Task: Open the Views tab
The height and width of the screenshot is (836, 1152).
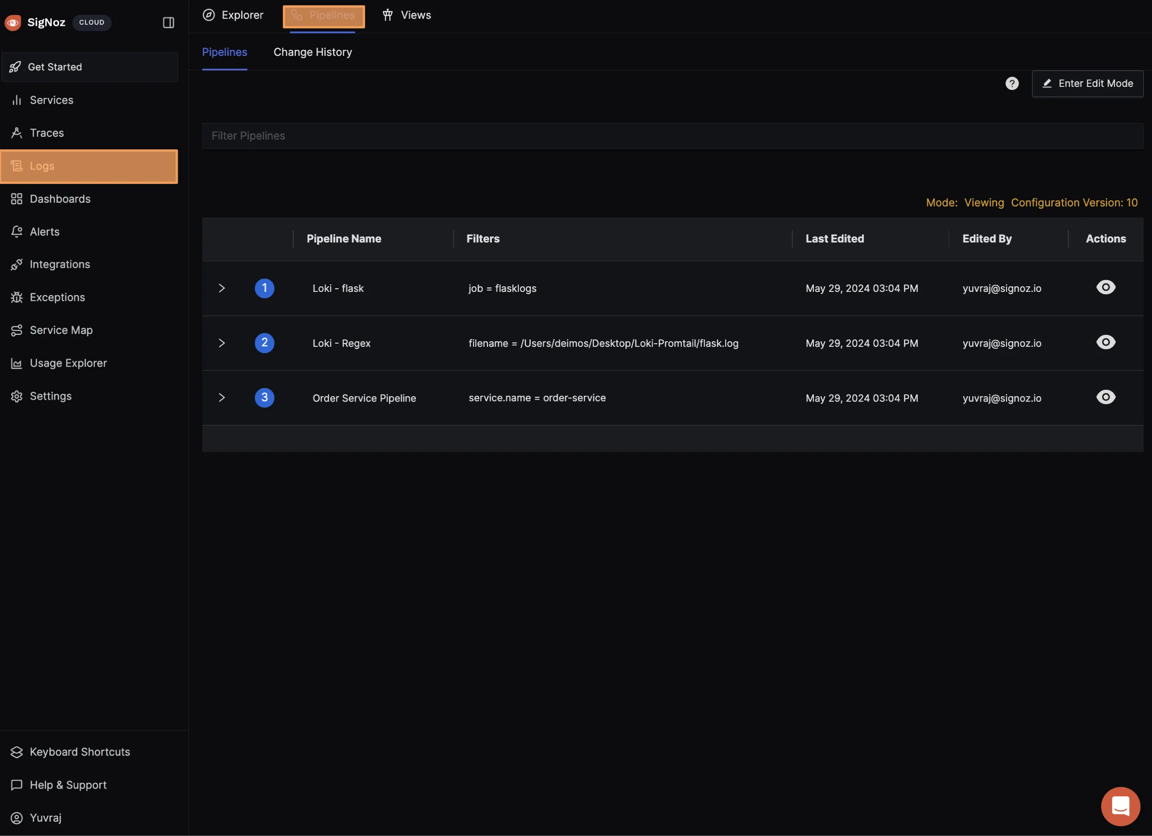Action: pyautogui.click(x=406, y=15)
